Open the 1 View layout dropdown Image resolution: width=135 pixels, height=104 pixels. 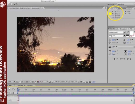pos(76,82)
